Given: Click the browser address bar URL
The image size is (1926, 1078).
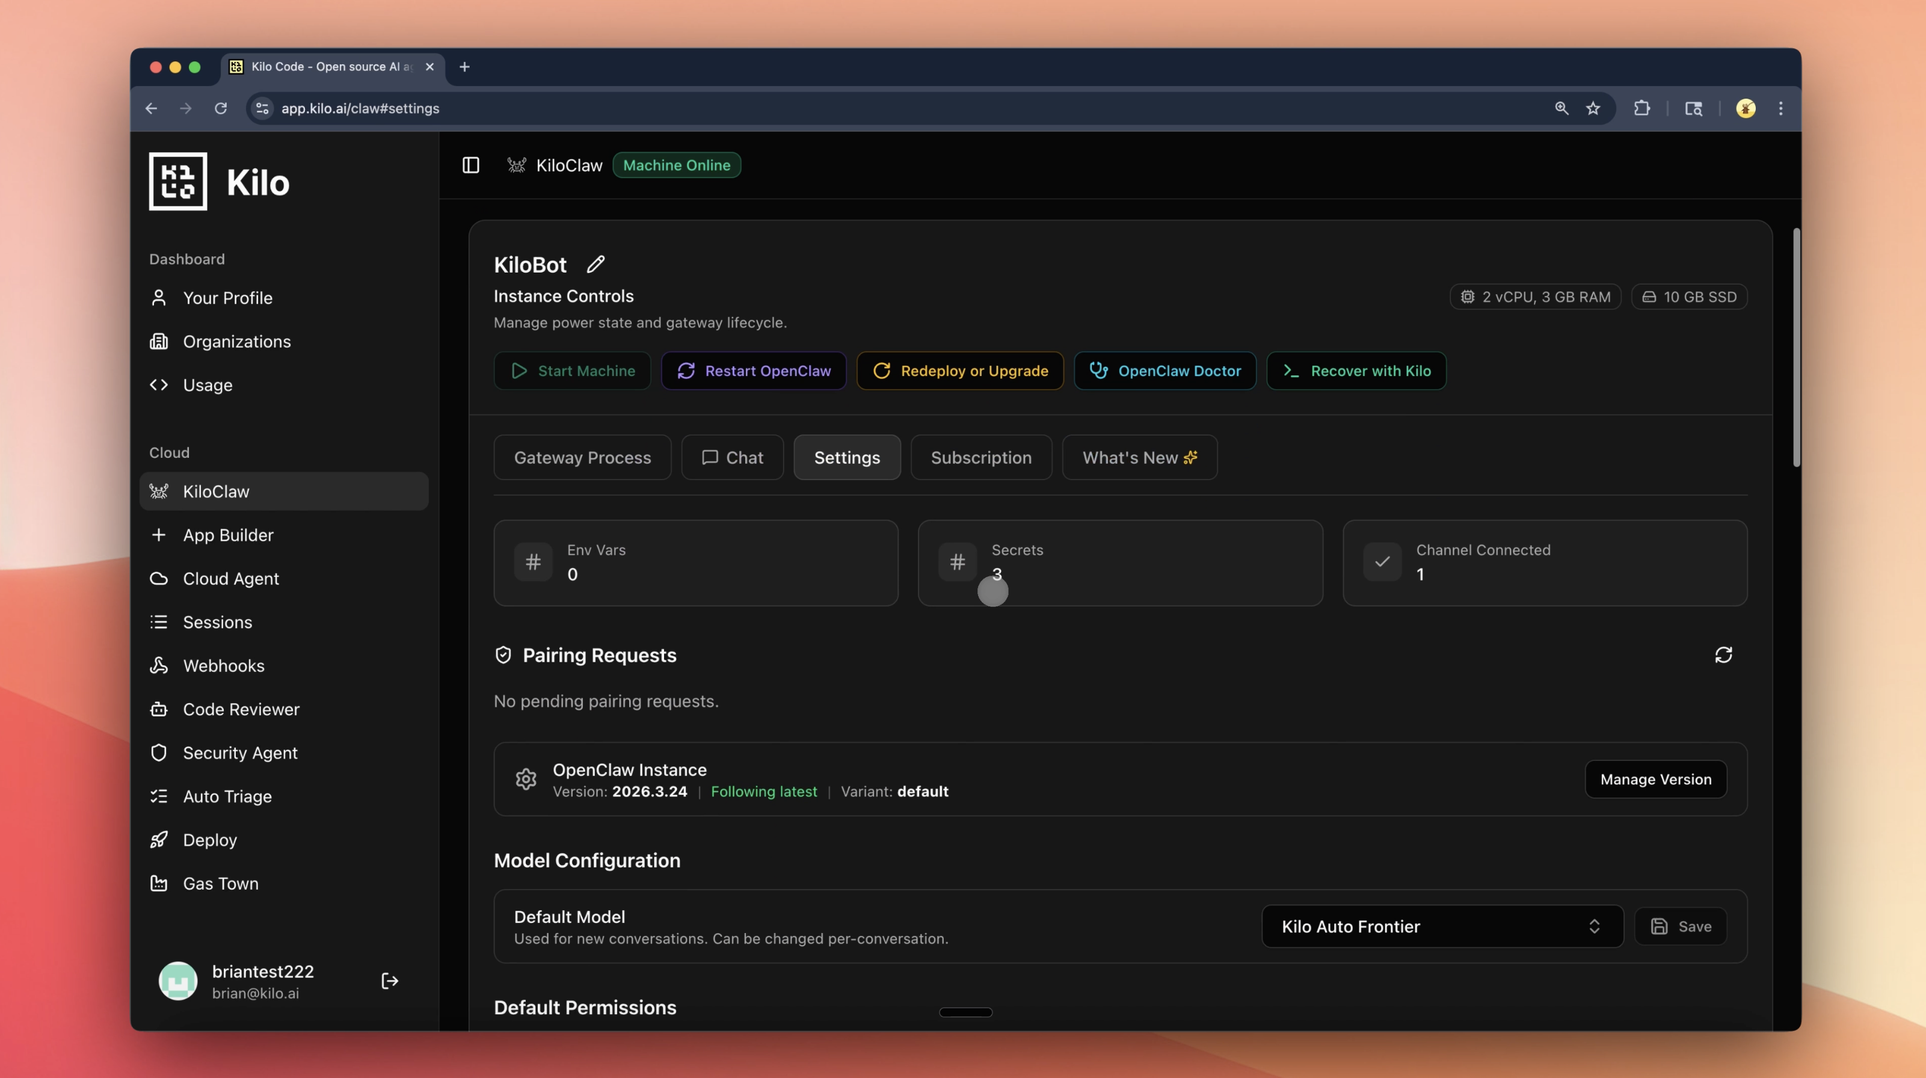Looking at the screenshot, I should pyautogui.click(x=360, y=108).
